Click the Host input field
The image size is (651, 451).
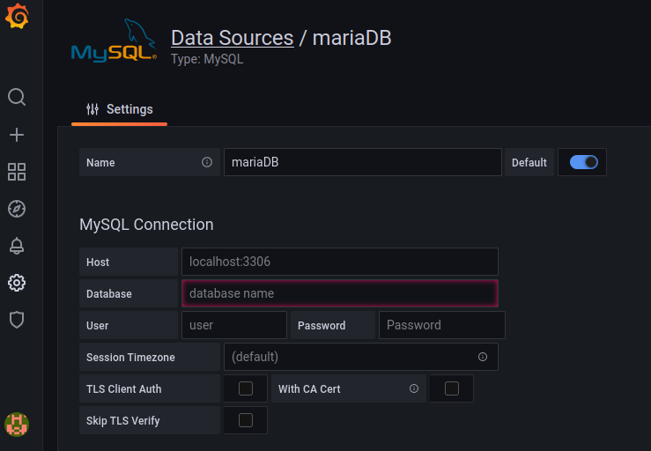pos(339,262)
